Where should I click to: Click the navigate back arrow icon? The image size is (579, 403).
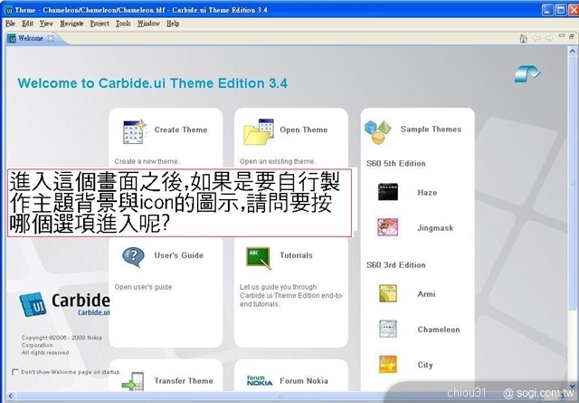tap(536, 38)
